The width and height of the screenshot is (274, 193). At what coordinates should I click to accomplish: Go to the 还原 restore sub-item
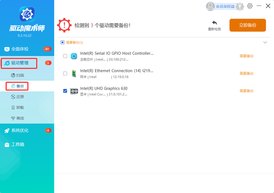pos(17,97)
